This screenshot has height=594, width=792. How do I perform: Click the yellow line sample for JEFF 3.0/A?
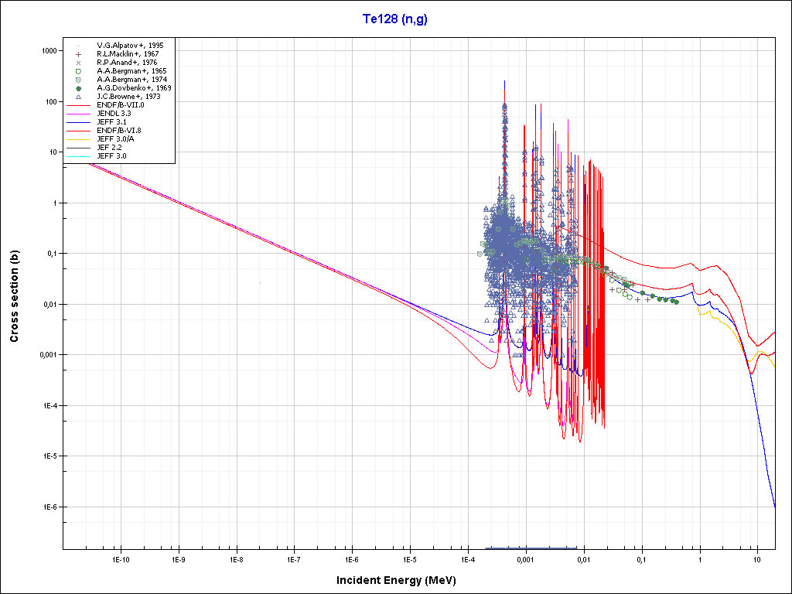(79, 139)
